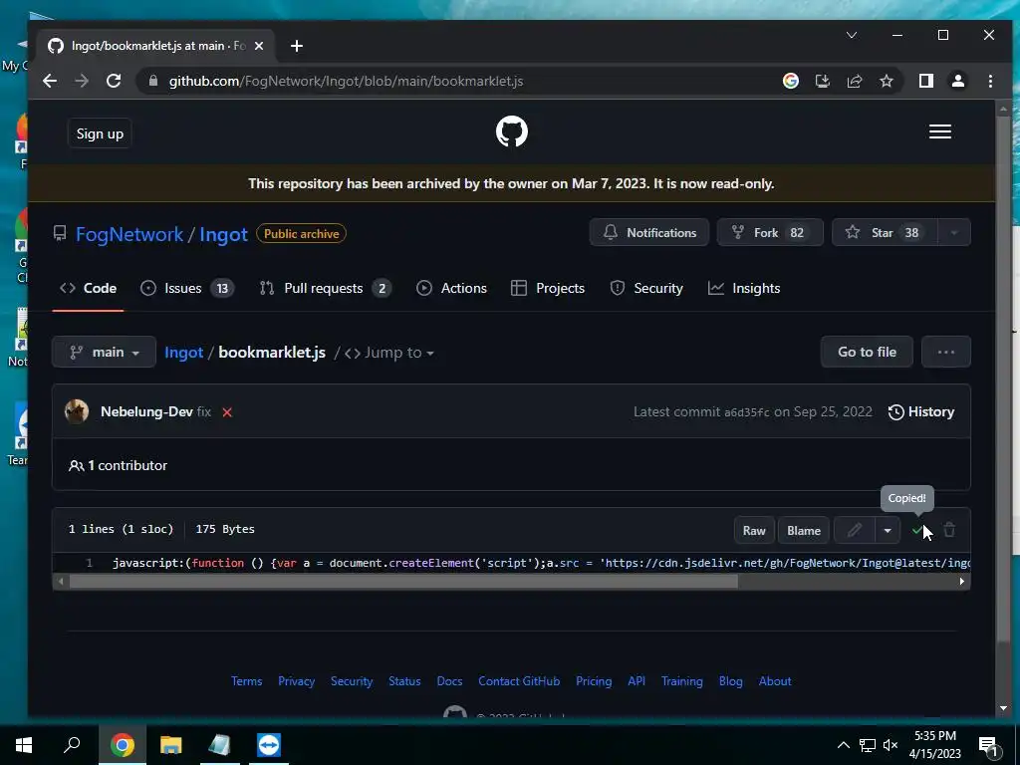The width and height of the screenshot is (1020, 765).
Task: Click the install/download icon in address bar
Action: 822,81
